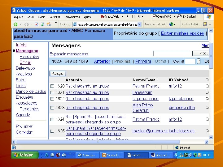Expand the quick launch chevron overflow
The width and height of the screenshot is (223, 167).
point(70,154)
